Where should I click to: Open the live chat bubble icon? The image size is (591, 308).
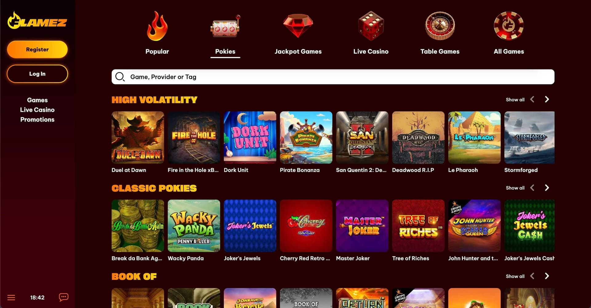pos(64,297)
